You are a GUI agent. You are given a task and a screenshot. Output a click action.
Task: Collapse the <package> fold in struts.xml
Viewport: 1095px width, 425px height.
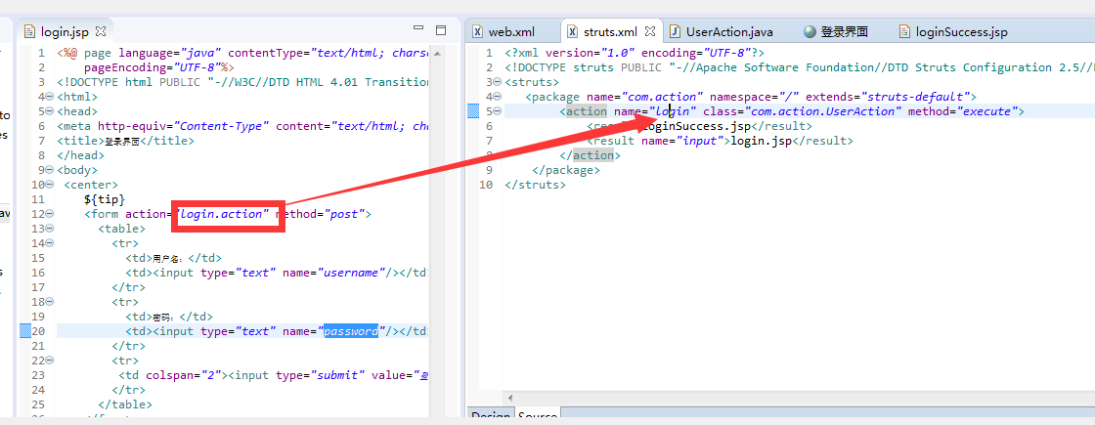tap(498, 97)
